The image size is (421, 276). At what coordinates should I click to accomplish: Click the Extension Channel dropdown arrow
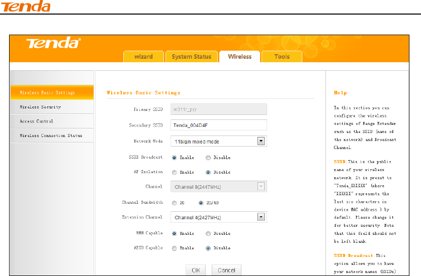coord(261,217)
